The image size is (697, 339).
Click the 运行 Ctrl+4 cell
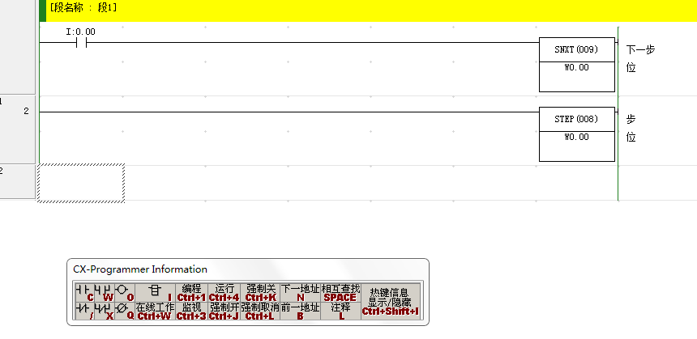pos(224,292)
